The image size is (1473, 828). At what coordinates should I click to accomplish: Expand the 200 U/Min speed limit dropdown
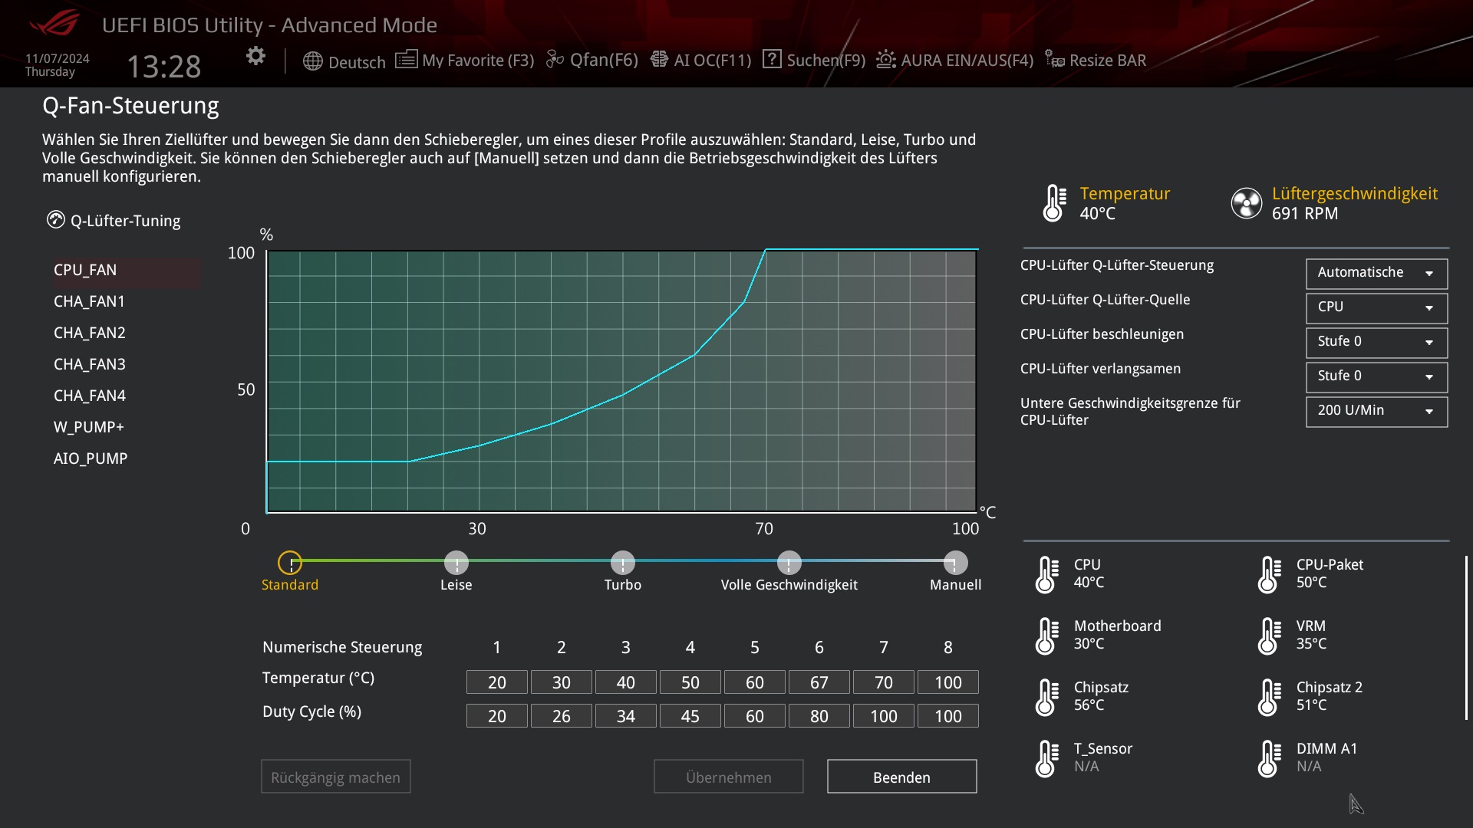(1376, 411)
